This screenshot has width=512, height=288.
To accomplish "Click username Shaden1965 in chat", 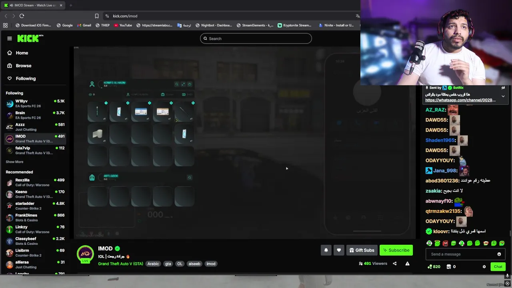I will [x=440, y=140].
